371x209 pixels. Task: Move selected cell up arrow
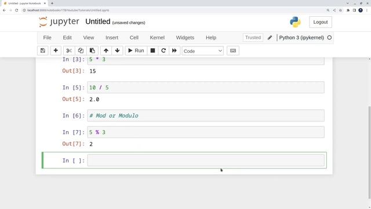pyautogui.click(x=106, y=51)
